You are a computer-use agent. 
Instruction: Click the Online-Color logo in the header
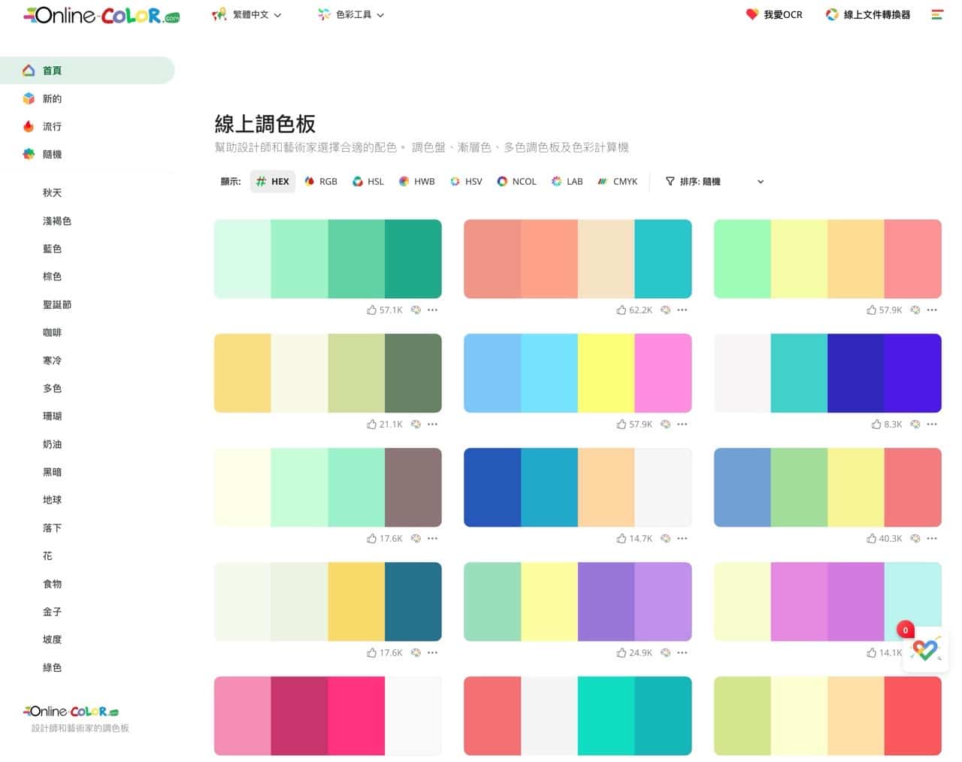pos(101,15)
